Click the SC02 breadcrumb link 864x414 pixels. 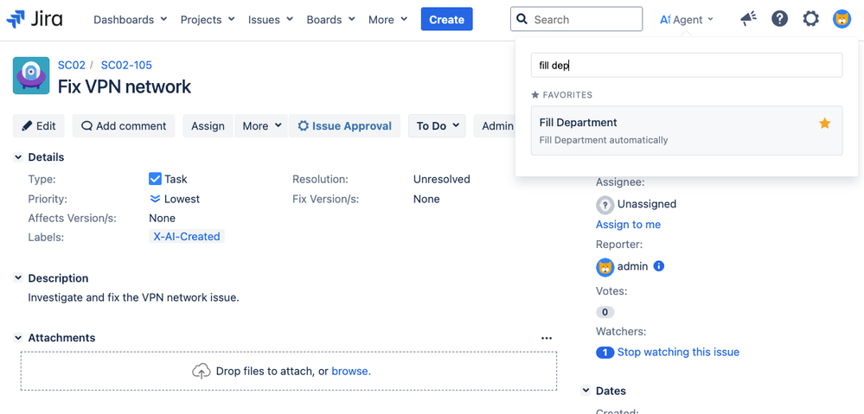pyautogui.click(x=72, y=65)
